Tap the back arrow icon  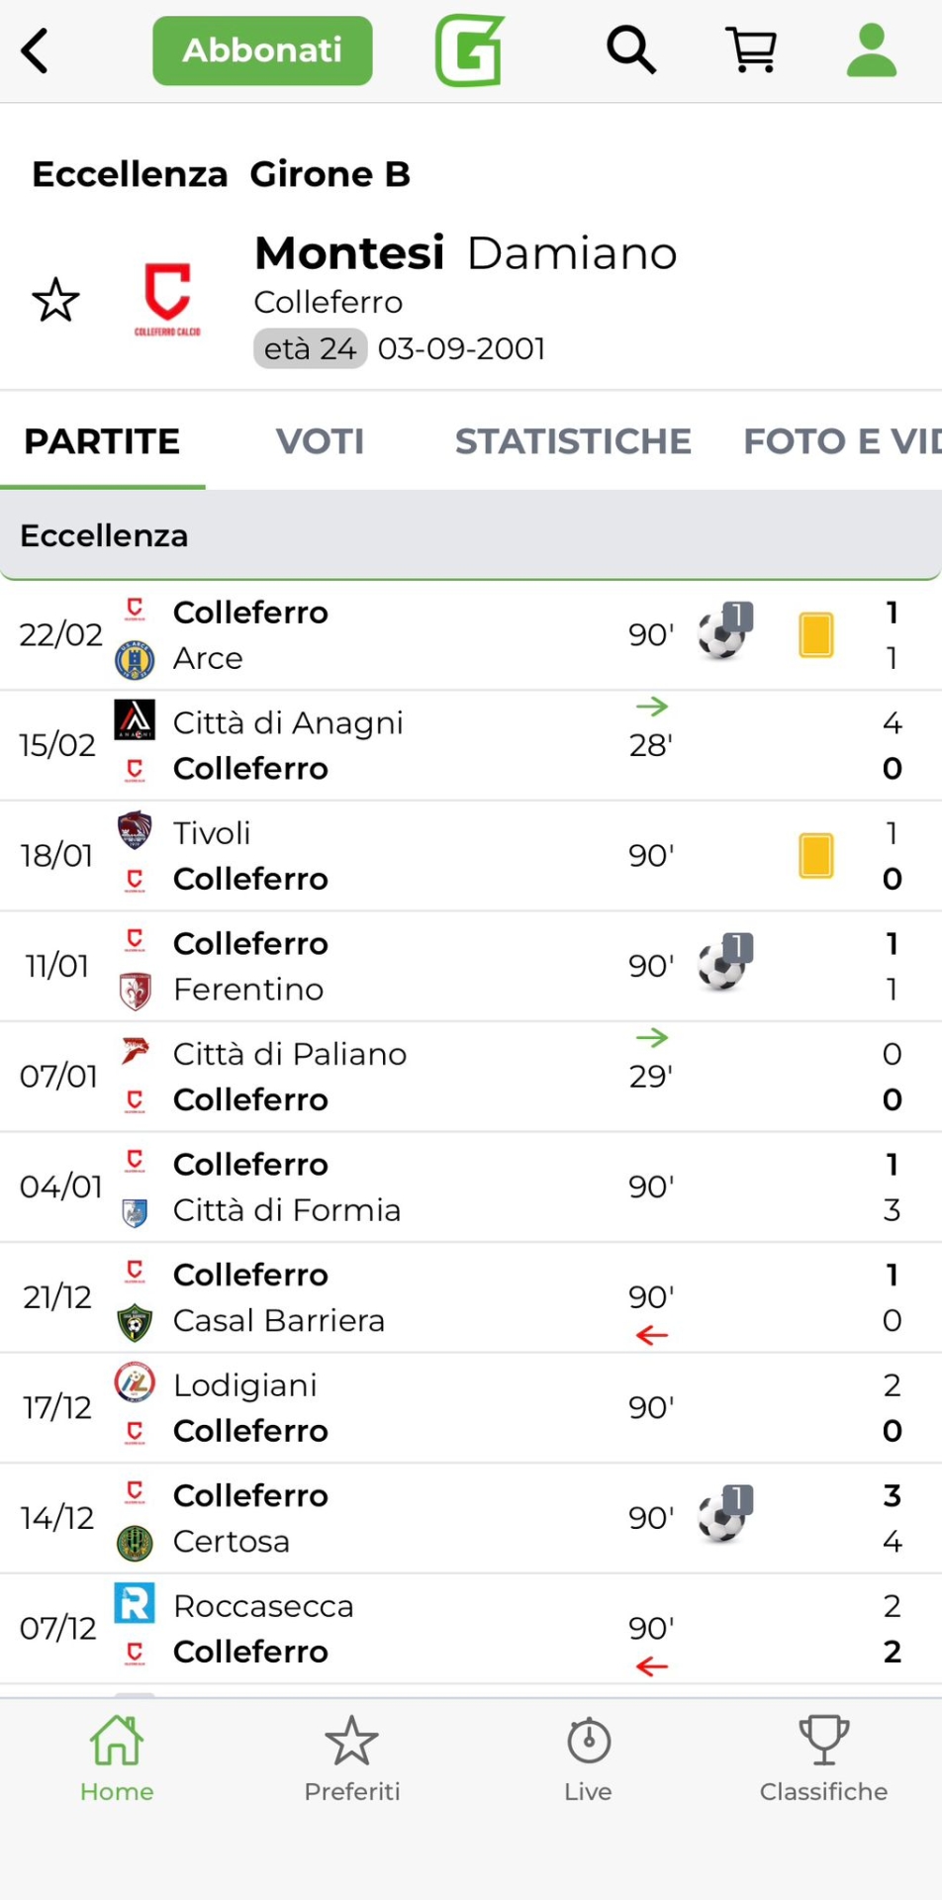tap(36, 51)
